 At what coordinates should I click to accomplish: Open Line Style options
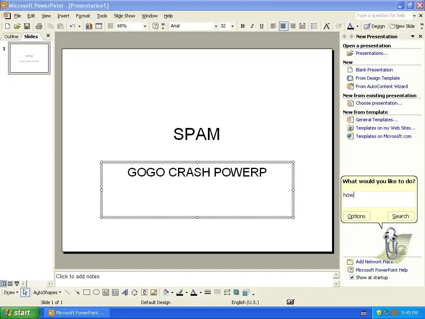click(208, 292)
